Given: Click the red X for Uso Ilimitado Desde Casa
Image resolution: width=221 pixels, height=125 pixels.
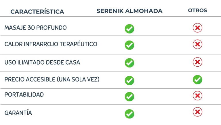Looking at the screenshot, I should click(x=197, y=62).
